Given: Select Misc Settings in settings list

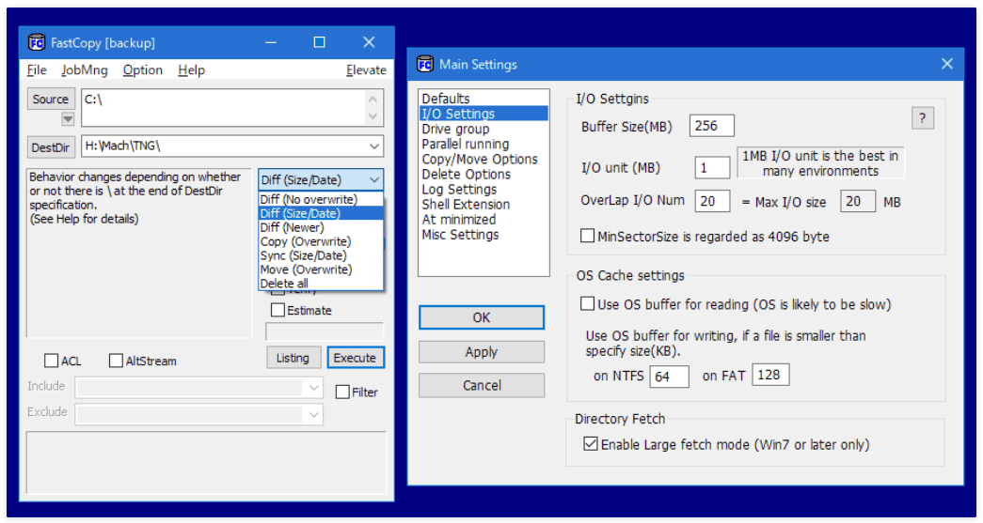Looking at the screenshot, I should point(484,235).
